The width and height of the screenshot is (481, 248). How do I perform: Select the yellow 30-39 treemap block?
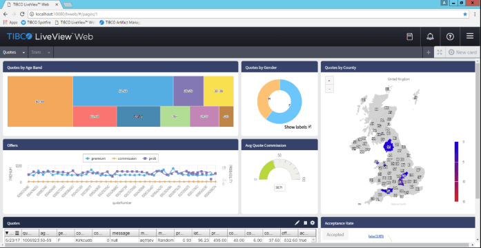point(219,91)
